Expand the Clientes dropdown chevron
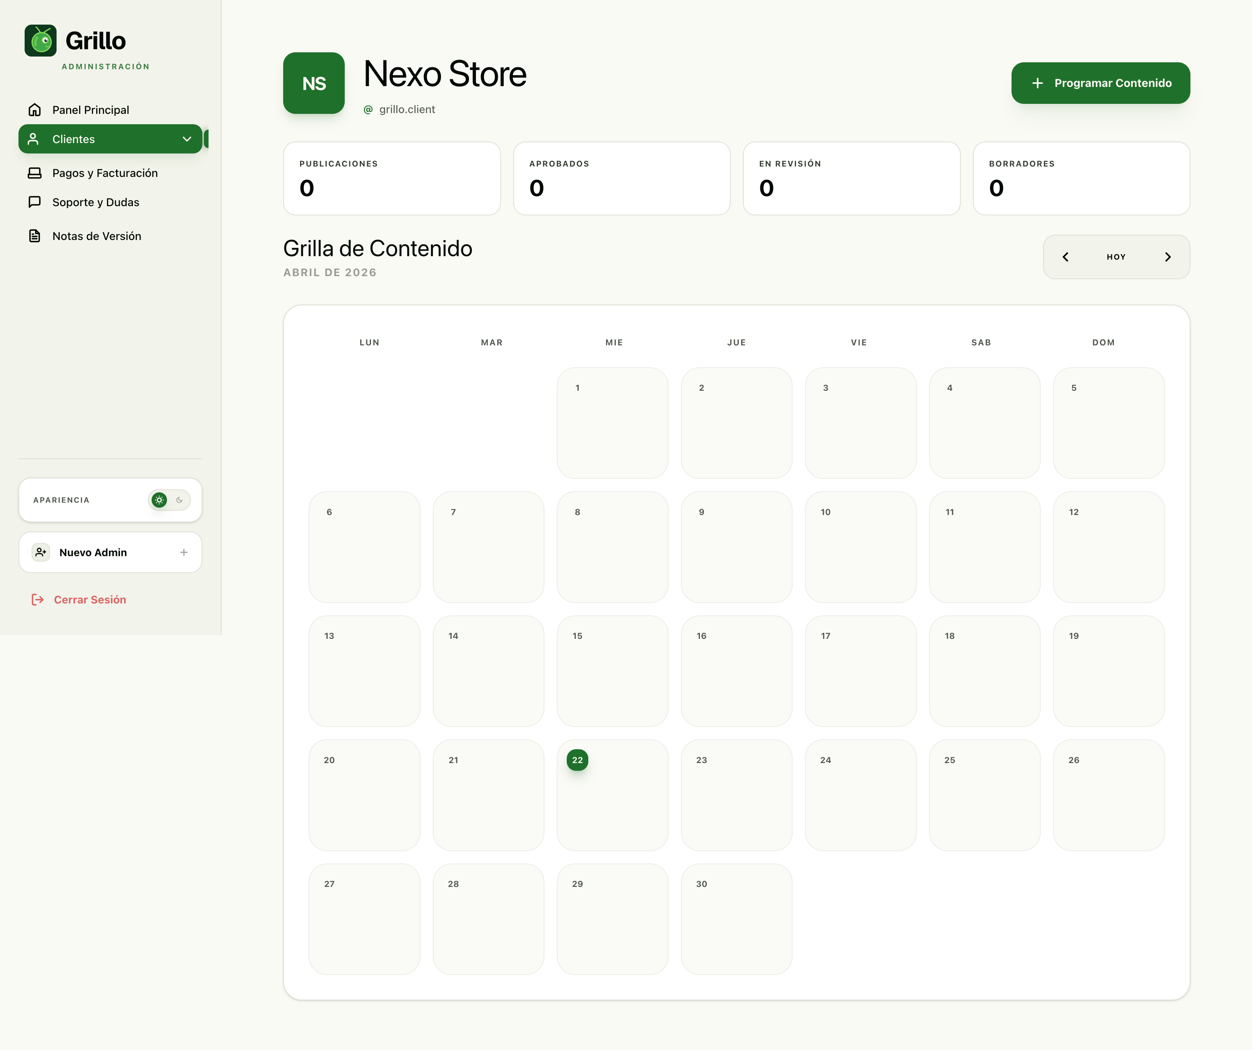1252x1050 pixels. (187, 139)
